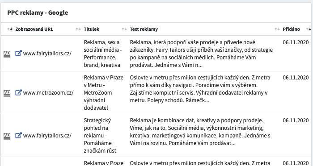Click date 06.11.2020 in MetroZoom výhradní dodavatel row
Screen dimensions: 313x166
tap(296, 77)
